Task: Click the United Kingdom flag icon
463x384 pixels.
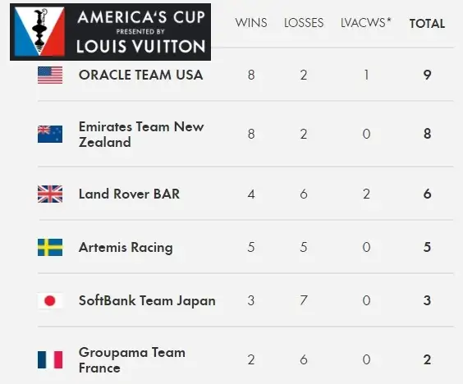Action: [x=50, y=194]
